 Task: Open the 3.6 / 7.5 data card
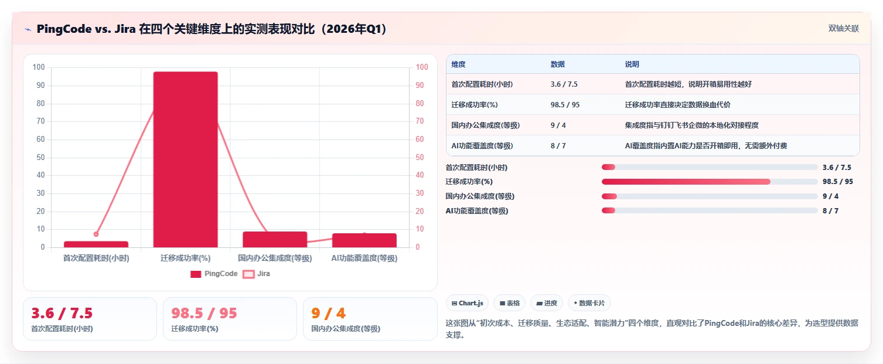(x=90, y=319)
